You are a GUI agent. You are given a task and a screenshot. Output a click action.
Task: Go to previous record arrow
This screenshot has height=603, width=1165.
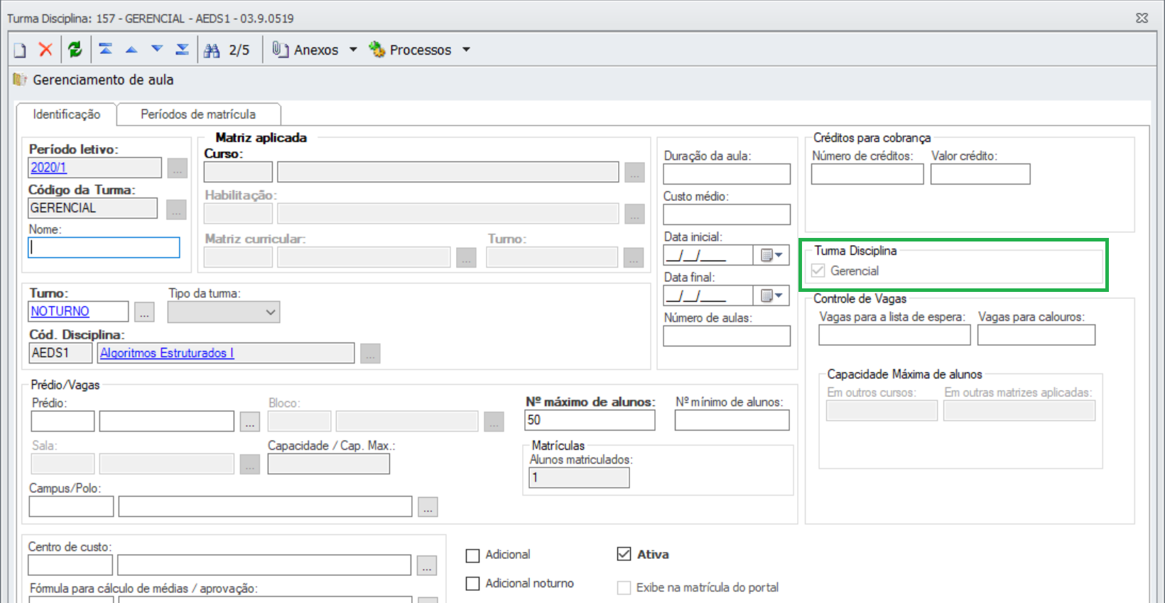[x=131, y=49]
